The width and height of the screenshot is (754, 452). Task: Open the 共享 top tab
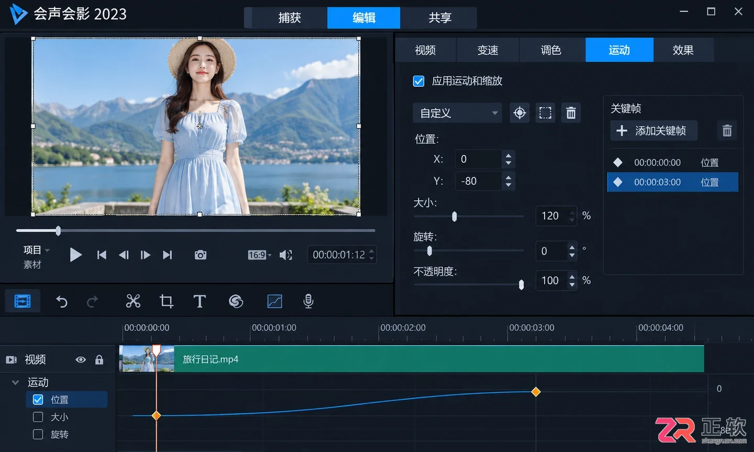point(439,18)
